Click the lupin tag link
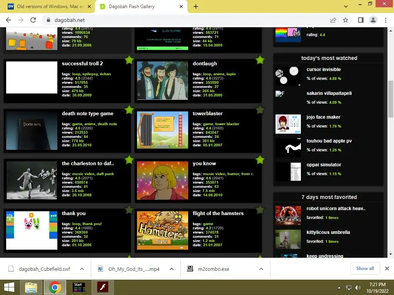 pyautogui.click(x=231, y=74)
